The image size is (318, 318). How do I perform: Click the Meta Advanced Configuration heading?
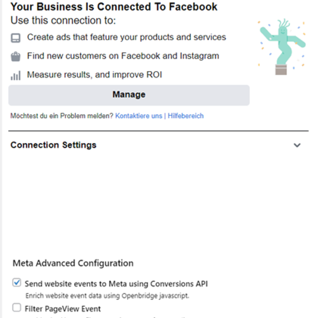73,263
